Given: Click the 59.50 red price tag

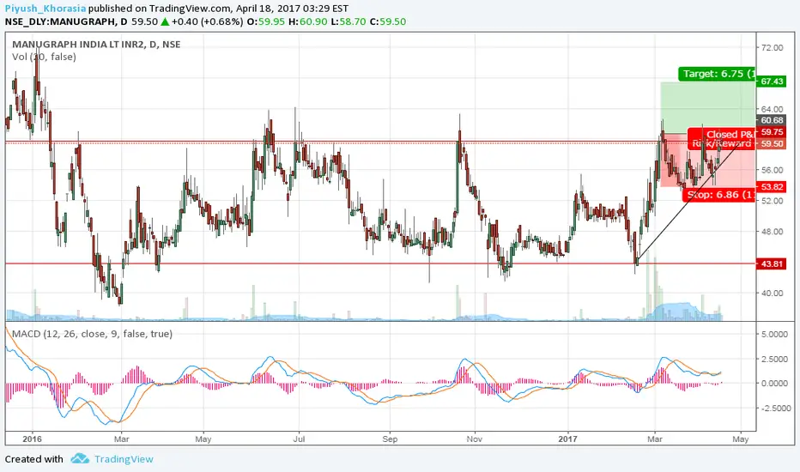Looking at the screenshot, I should coord(772,144).
